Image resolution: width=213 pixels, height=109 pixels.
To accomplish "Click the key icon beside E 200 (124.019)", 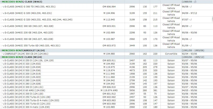I will [x=3, y=74].
